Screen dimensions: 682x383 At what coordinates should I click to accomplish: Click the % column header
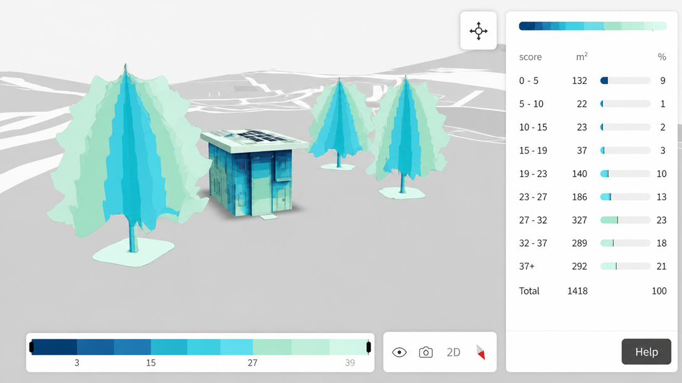coord(662,57)
